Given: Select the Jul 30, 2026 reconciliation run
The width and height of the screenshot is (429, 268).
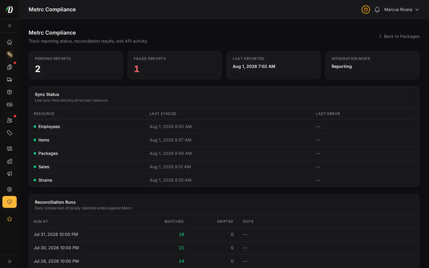Looking at the screenshot, I should point(224,248).
